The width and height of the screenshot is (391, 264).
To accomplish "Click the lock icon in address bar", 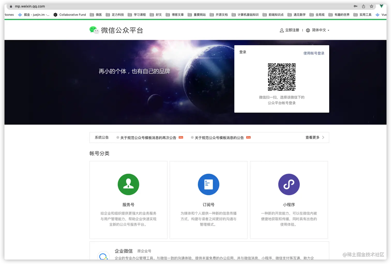I will click(11, 6).
